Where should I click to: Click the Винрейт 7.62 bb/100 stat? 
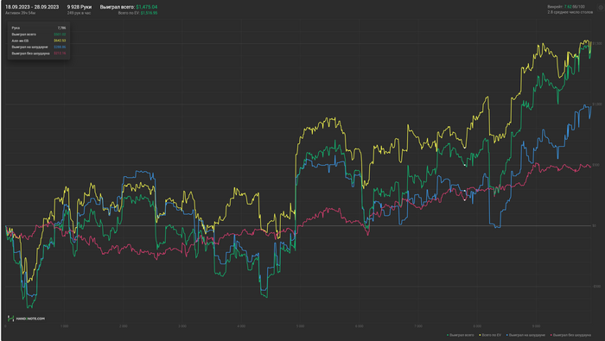[x=566, y=7]
